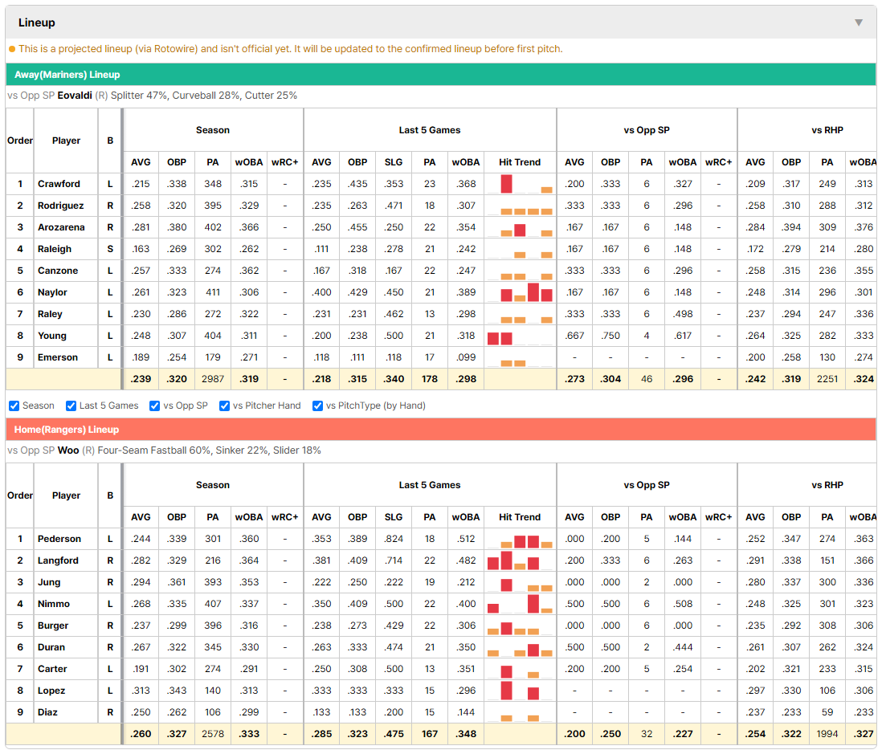Disable the vs Pitcher Hand checkbox
The width and height of the screenshot is (882, 754).
(224, 406)
